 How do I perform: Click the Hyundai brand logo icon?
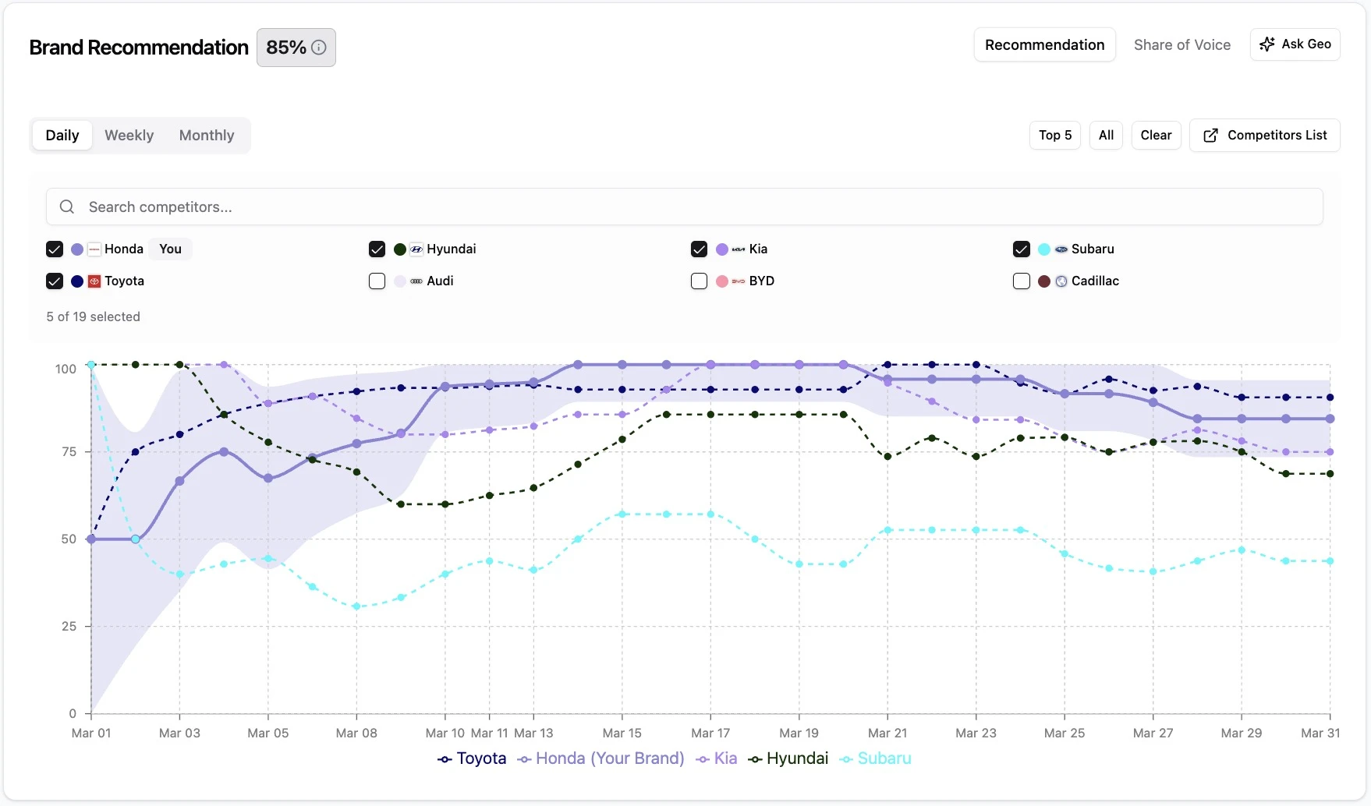coord(416,249)
